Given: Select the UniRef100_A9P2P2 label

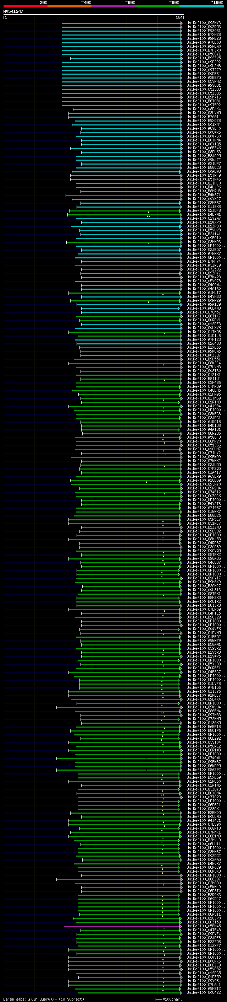Looking at the screenshot, I should pos(204,62).
